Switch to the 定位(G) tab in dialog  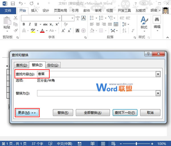(53, 65)
